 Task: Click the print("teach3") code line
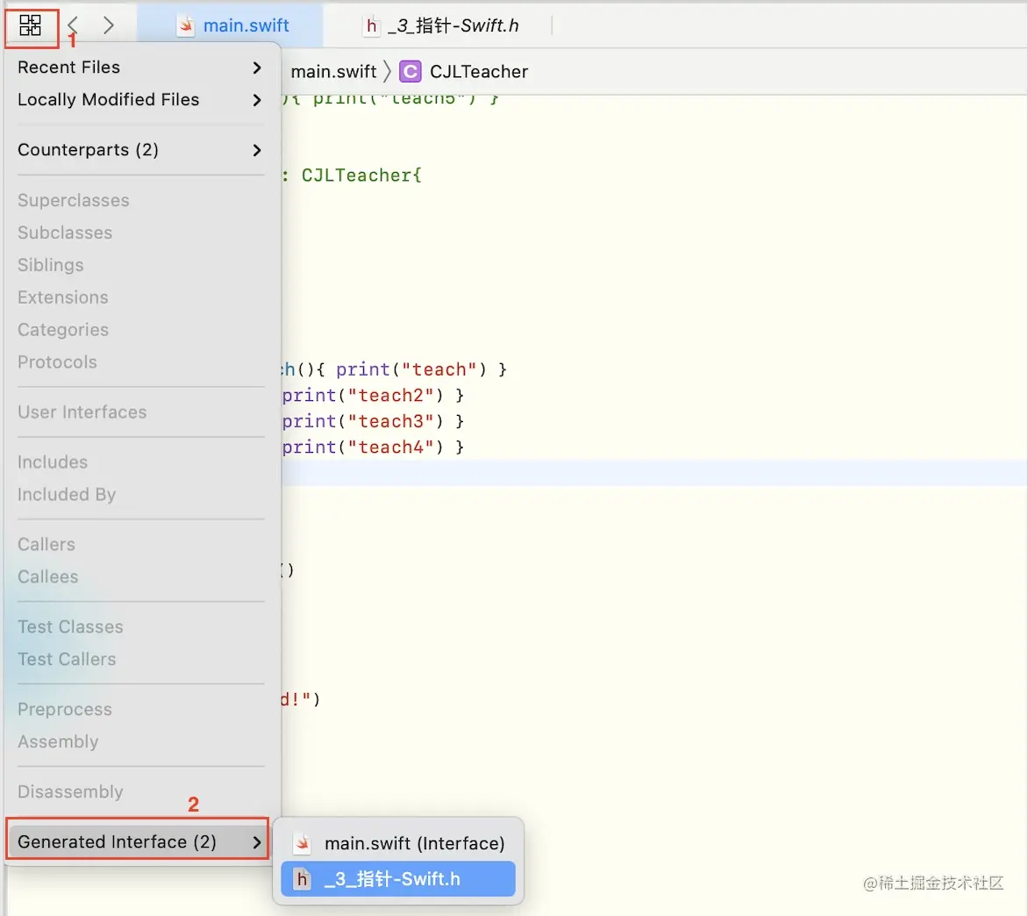tap(373, 421)
